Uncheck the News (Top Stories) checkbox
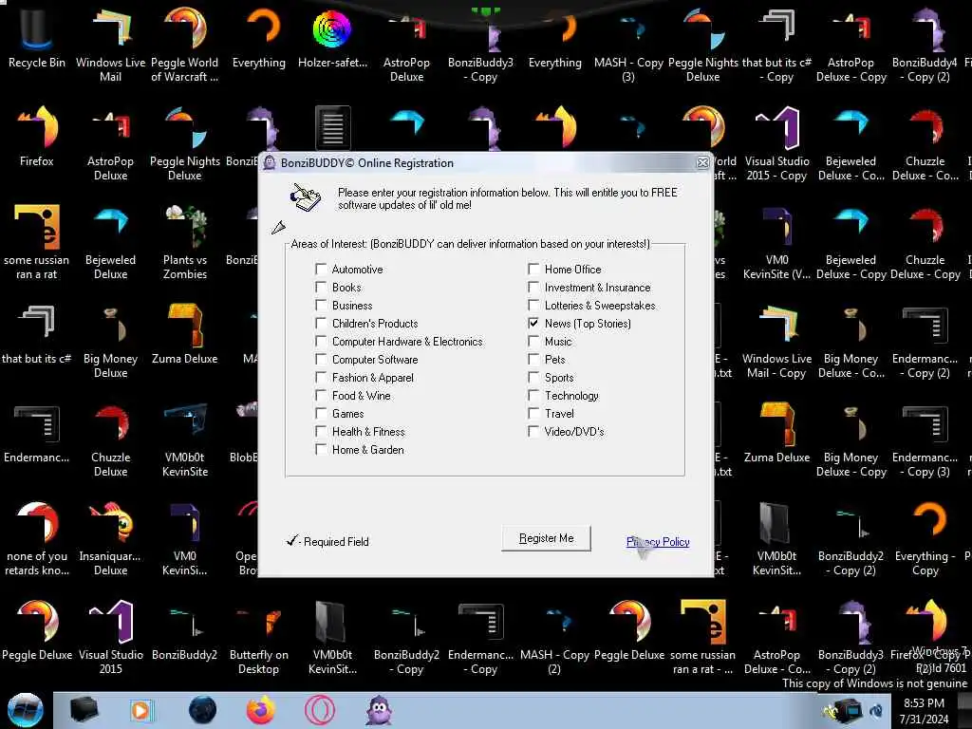Image resolution: width=972 pixels, height=729 pixels. (x=533, y=323)
